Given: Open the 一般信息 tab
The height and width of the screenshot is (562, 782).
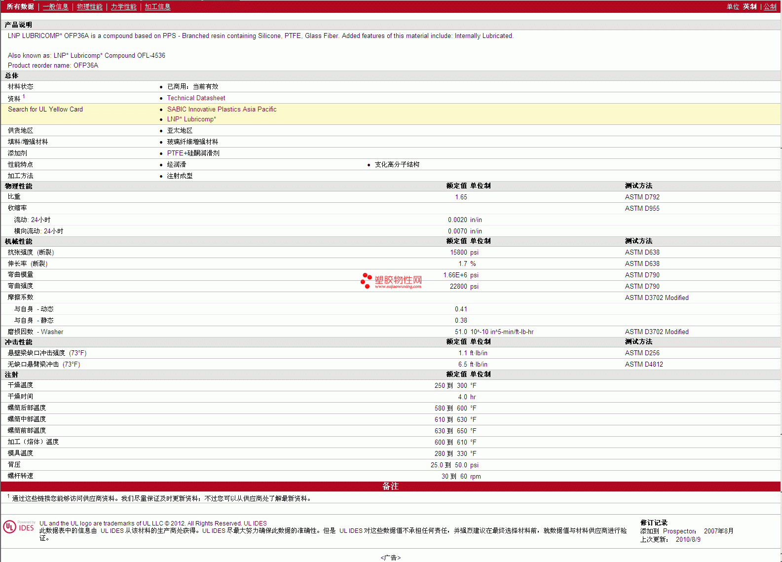Looking at the screenshot, I should (55, 6).
